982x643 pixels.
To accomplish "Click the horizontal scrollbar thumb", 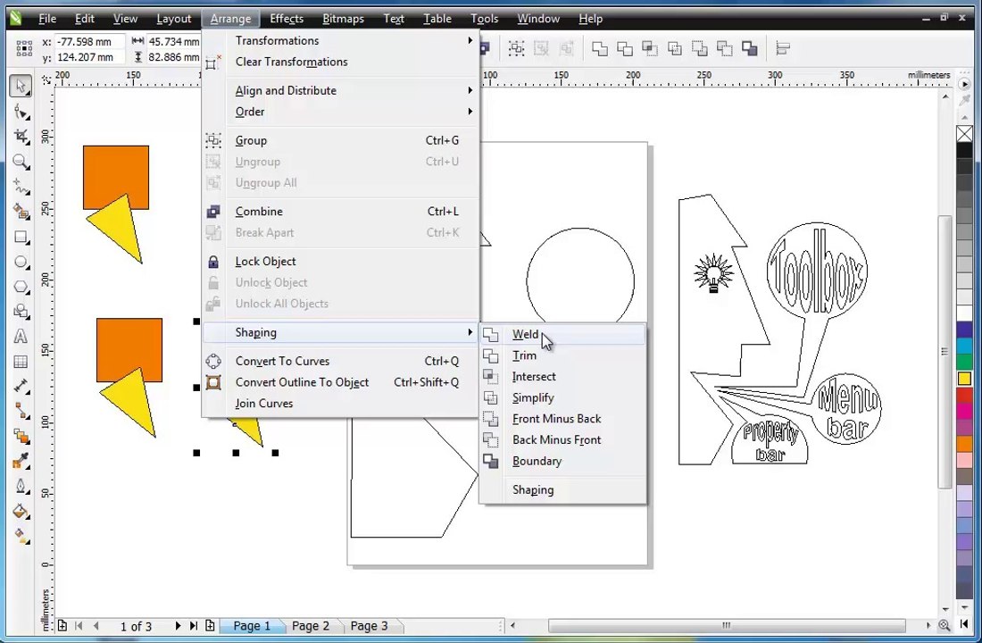I will (727, 625).
